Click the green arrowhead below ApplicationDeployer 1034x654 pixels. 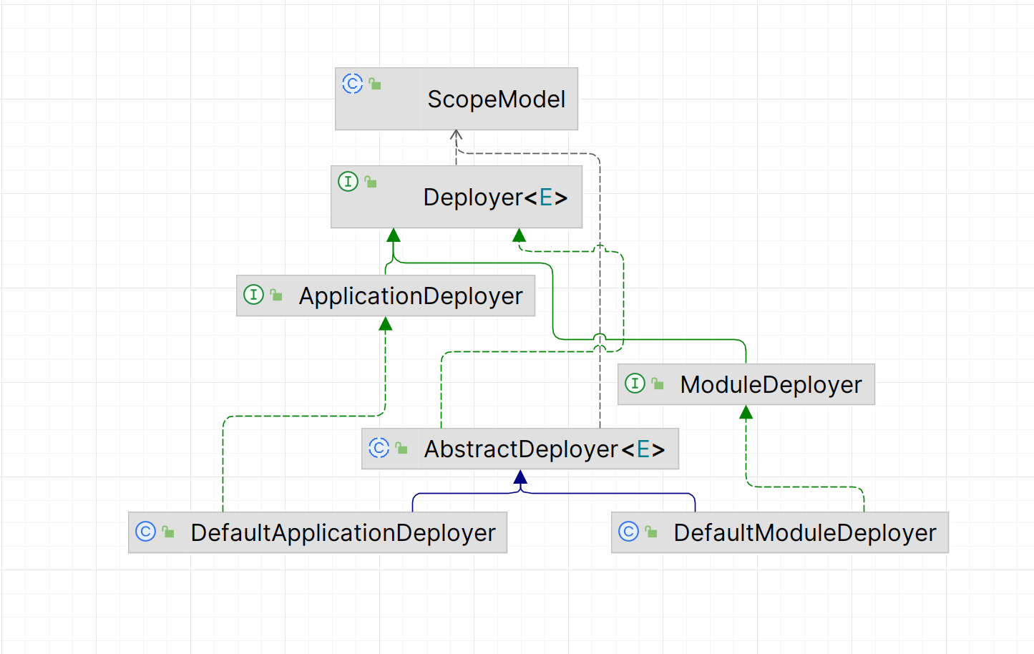386,324
